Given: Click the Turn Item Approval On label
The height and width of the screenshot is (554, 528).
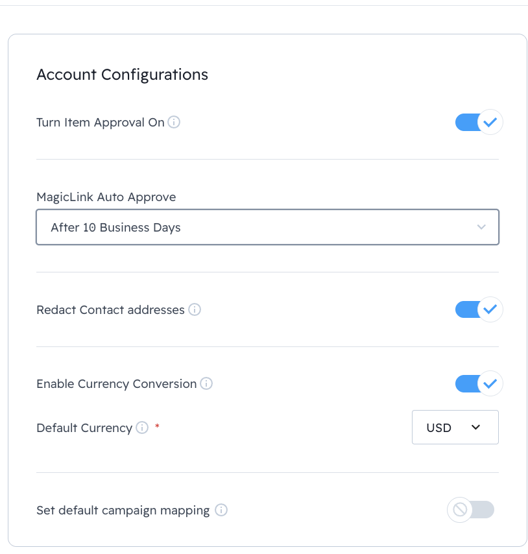Looking at the screenshot, I should pos(101,122).
